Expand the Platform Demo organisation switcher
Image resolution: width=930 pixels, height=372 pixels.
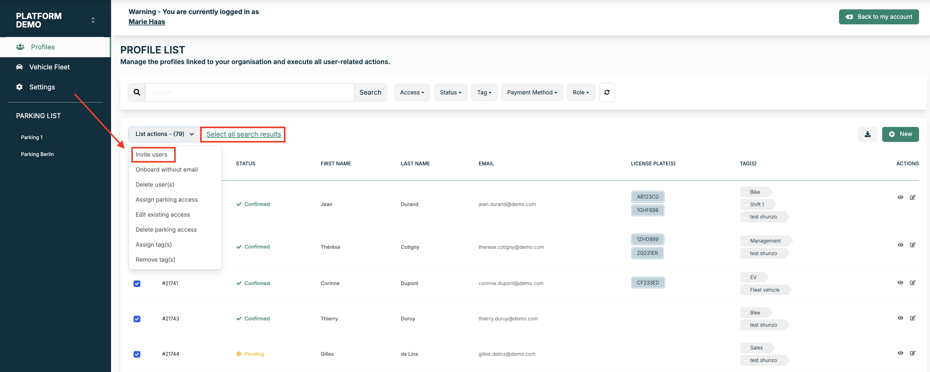[93, 20]
